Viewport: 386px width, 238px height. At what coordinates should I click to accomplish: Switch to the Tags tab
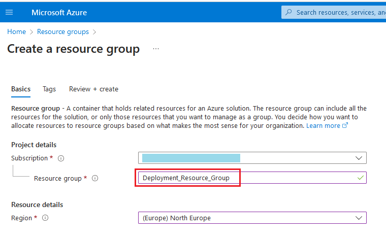click(49, 89)
